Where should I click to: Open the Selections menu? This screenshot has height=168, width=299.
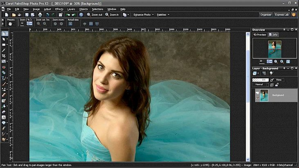[97, 9]
